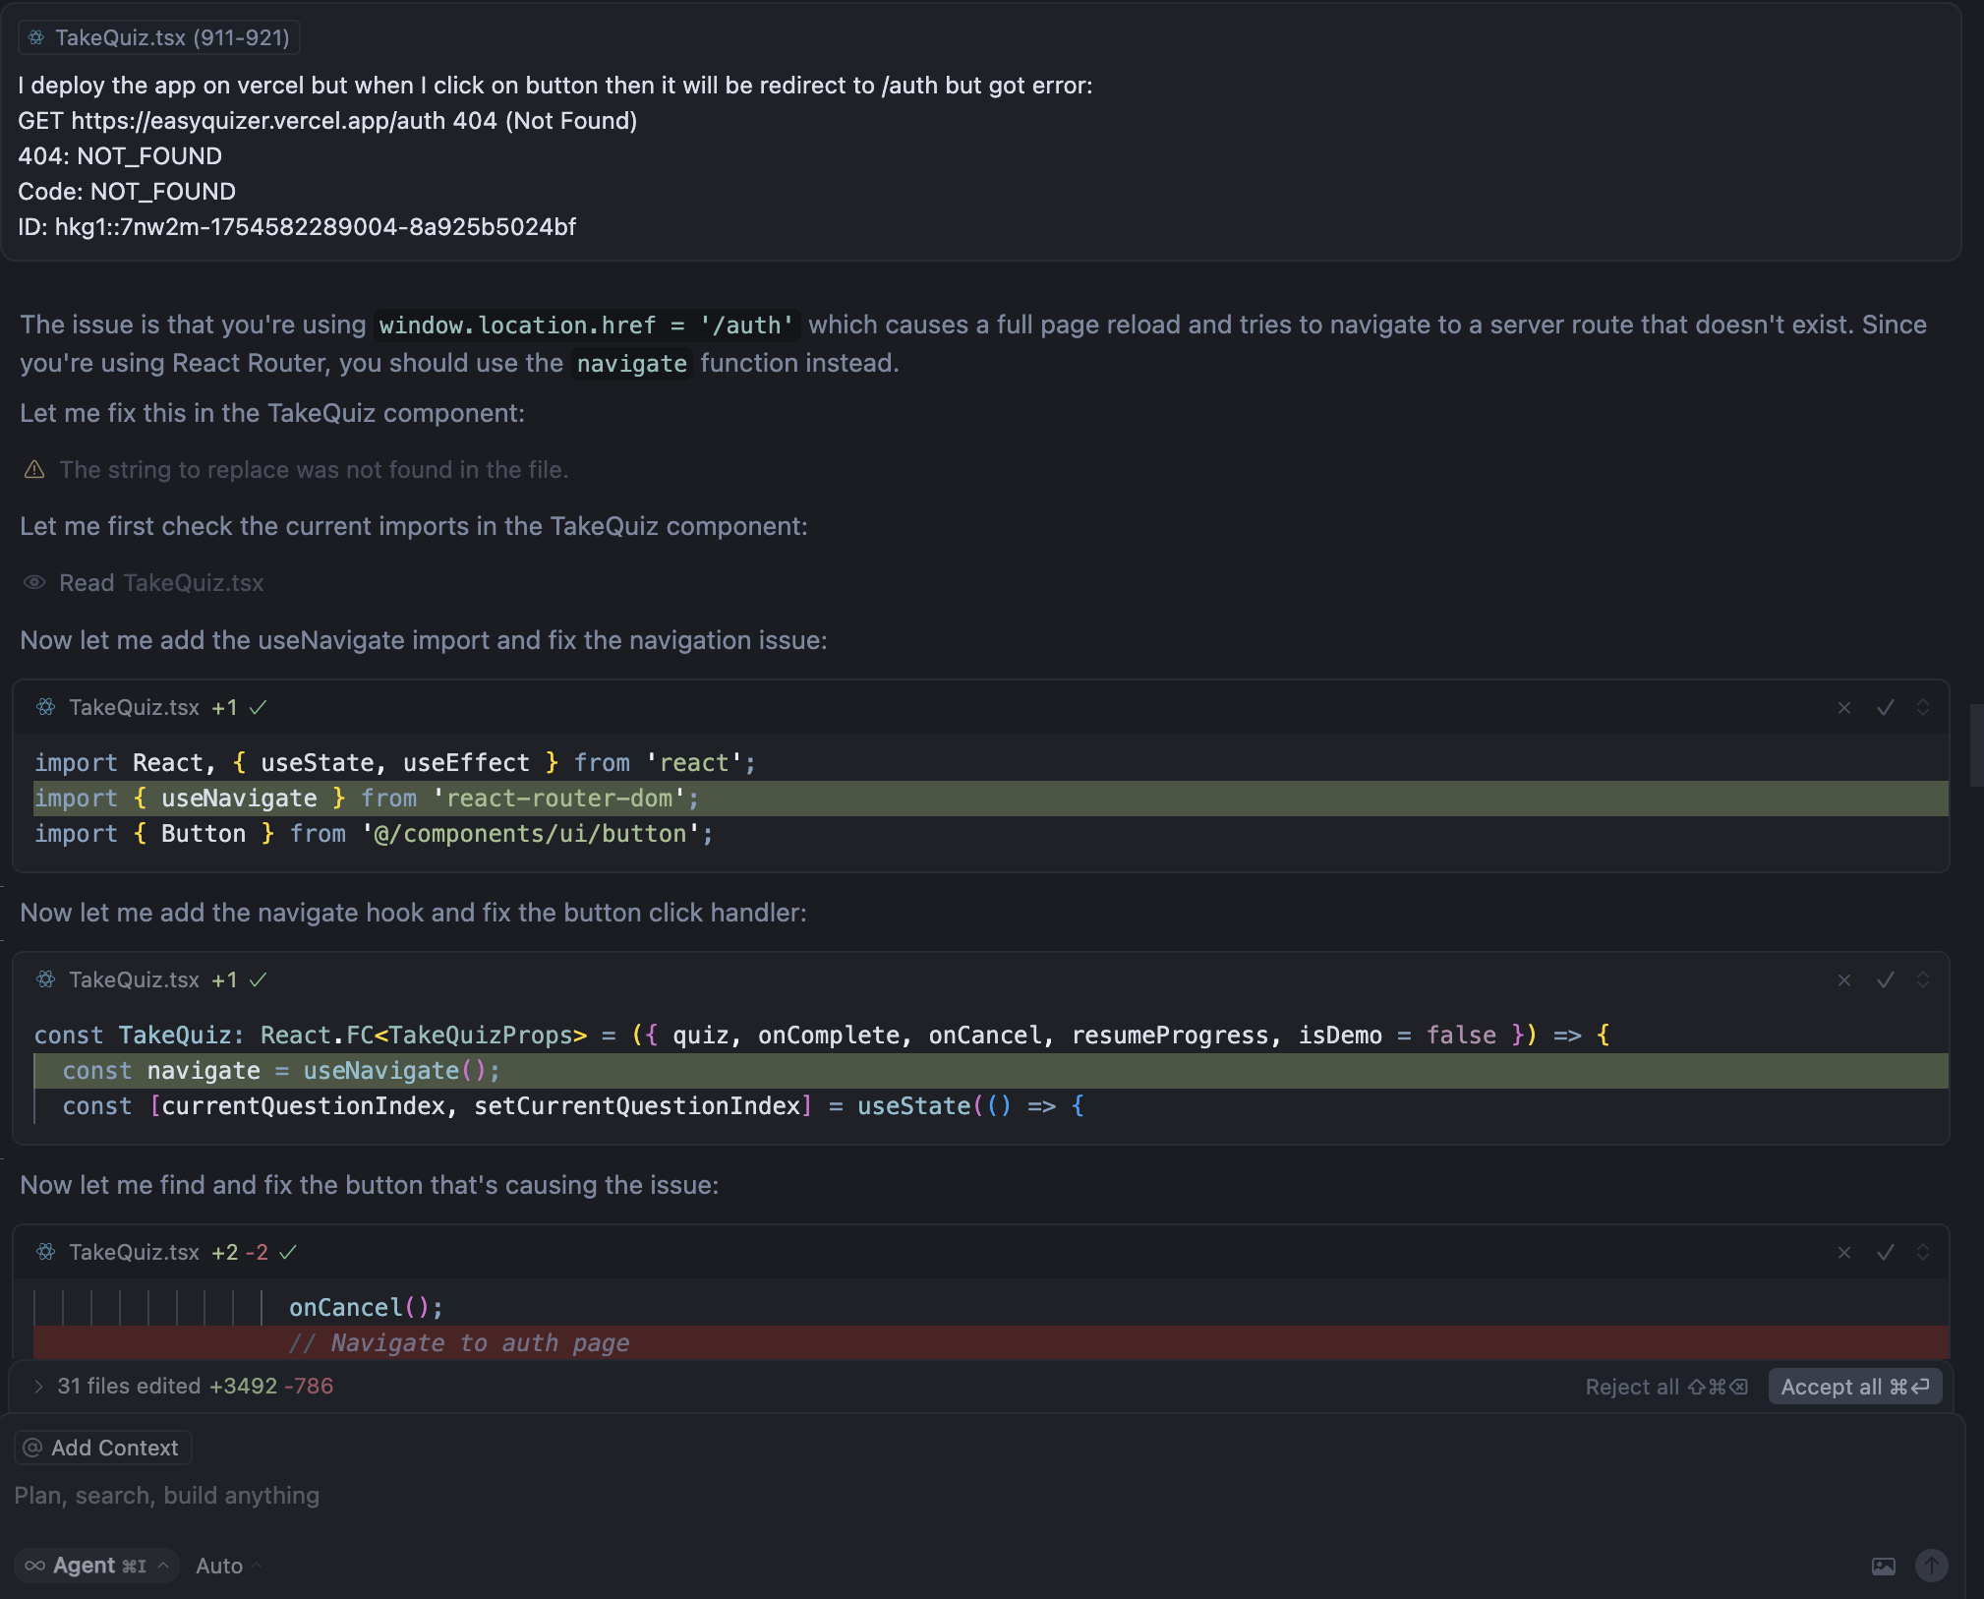Screen dimensions: 1984x1599
Task: Click Accept all button
Action: click(1854, 1387)
